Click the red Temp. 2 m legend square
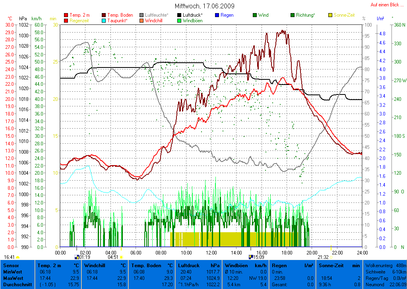This screenshot has height=289, width=407. 66,15
